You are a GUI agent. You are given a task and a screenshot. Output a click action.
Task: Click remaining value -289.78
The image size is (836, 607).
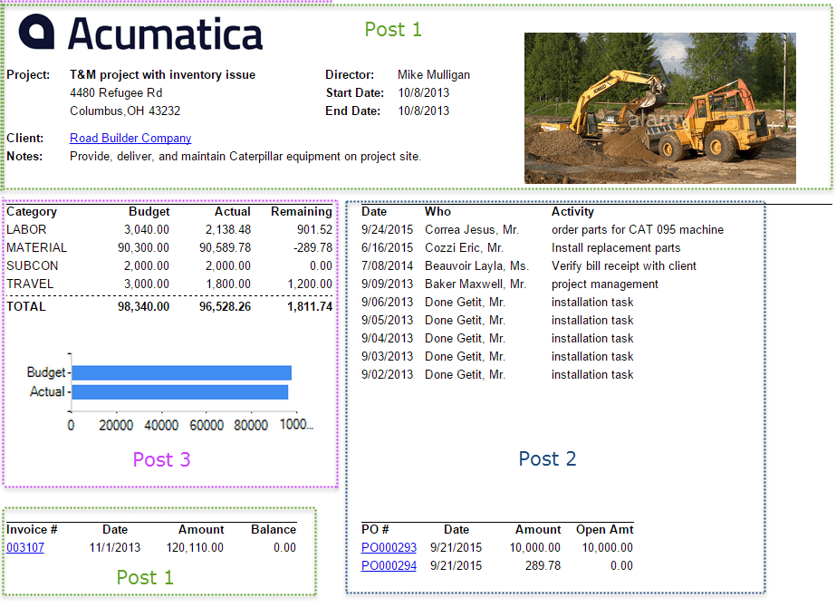coord(312,247)
